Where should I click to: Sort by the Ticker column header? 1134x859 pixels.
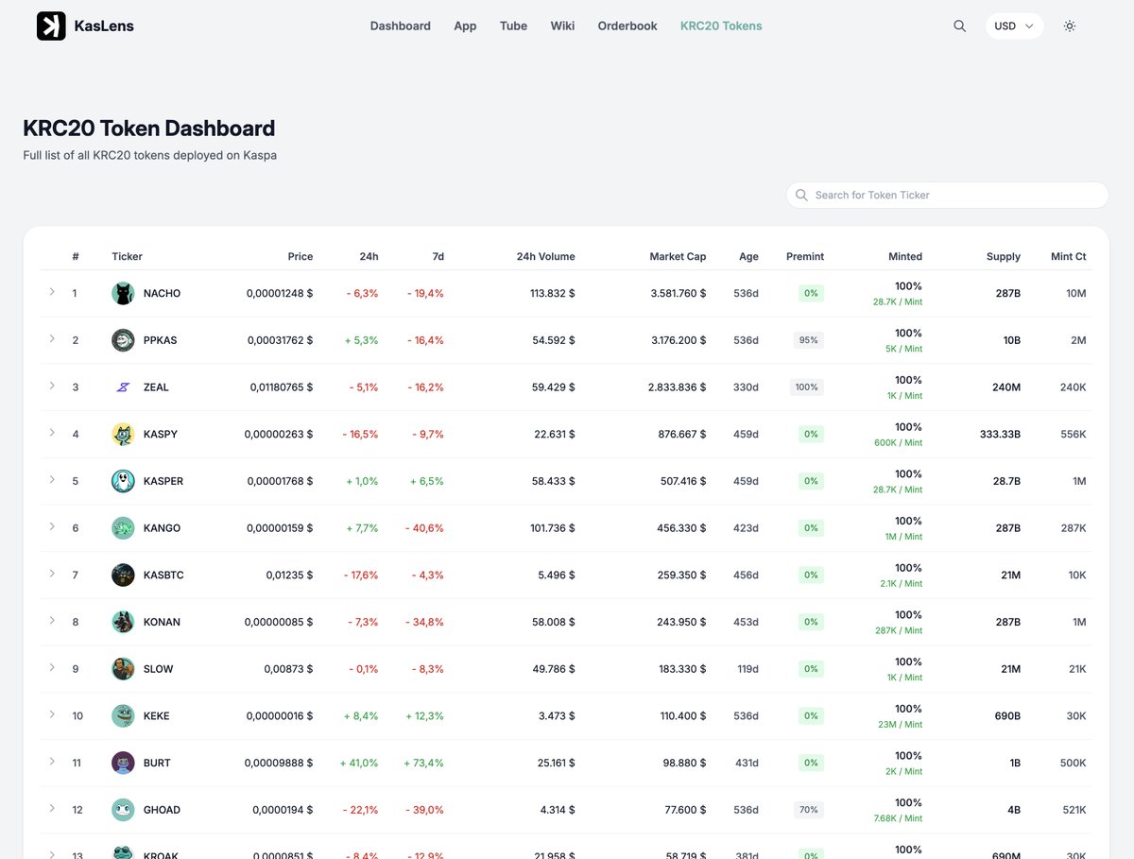pyautogui.click(x=127, y=256)
